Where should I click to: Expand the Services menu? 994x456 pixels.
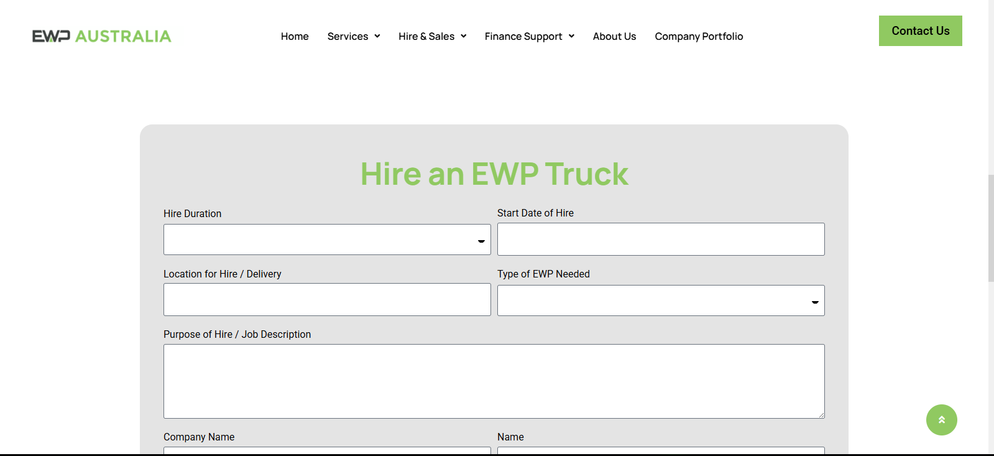pos(347,36)
